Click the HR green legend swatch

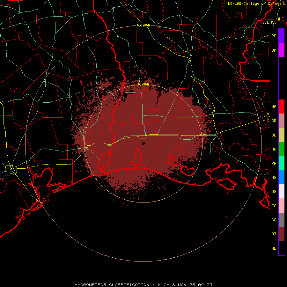tap(282, 149)
